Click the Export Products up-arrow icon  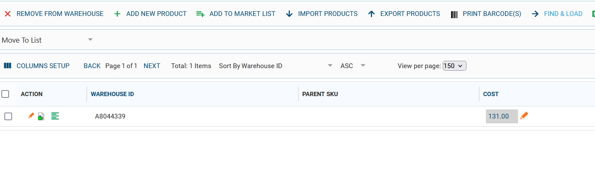point(371,14)
